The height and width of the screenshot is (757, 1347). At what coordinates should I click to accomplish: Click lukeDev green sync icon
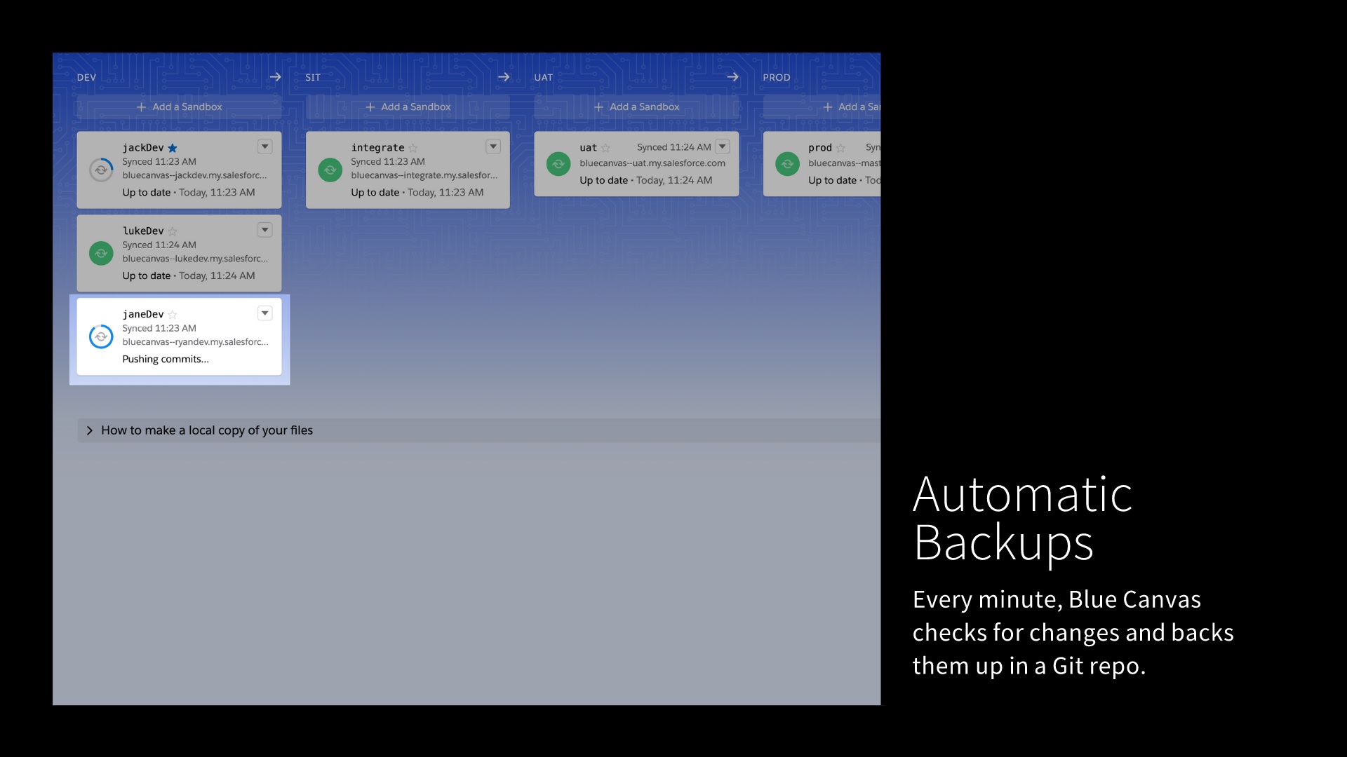(x=101, y=253)
